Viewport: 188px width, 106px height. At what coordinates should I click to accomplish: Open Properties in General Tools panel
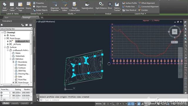38,3
